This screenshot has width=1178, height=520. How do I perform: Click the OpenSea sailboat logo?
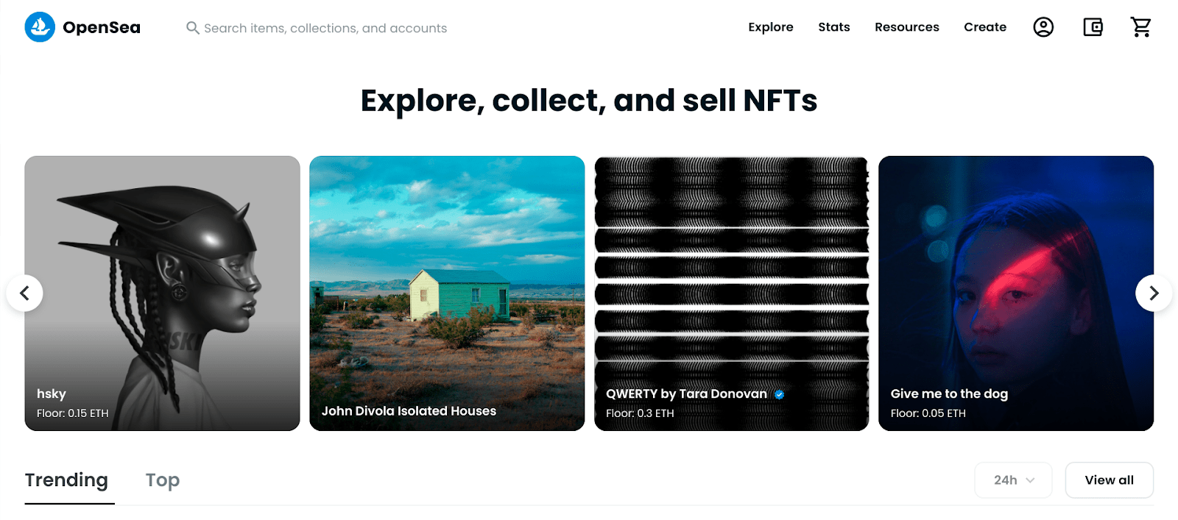point(40,27)
